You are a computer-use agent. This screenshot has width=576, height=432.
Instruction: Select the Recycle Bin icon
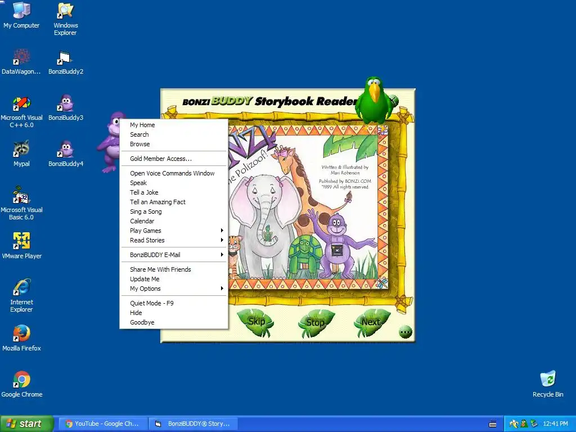tap(548, 384)
